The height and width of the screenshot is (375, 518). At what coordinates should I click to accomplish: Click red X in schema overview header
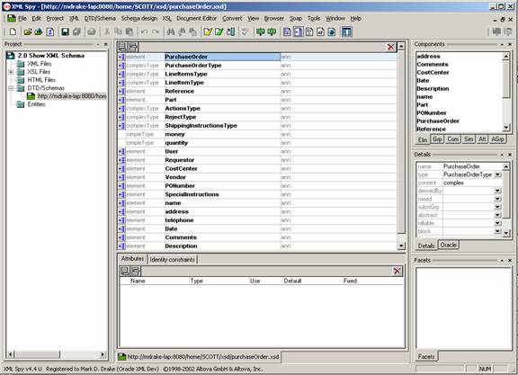pos(391,47)
